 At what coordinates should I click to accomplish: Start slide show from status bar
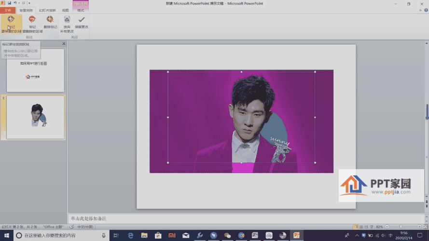pyautogui.click(x=371, y=227)
